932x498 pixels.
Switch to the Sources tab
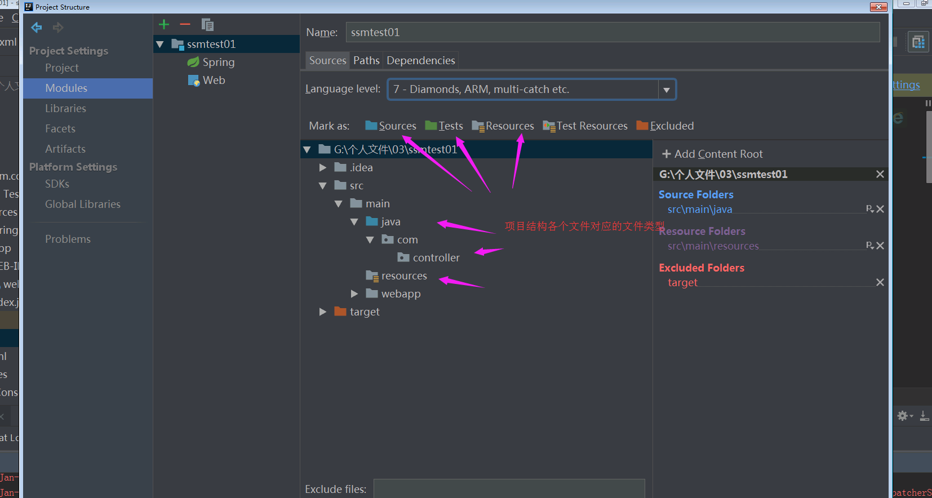pos(327,60)
